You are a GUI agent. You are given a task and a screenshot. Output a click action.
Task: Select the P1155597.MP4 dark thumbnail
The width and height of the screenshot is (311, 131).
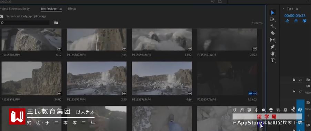[x=227, y=78]
